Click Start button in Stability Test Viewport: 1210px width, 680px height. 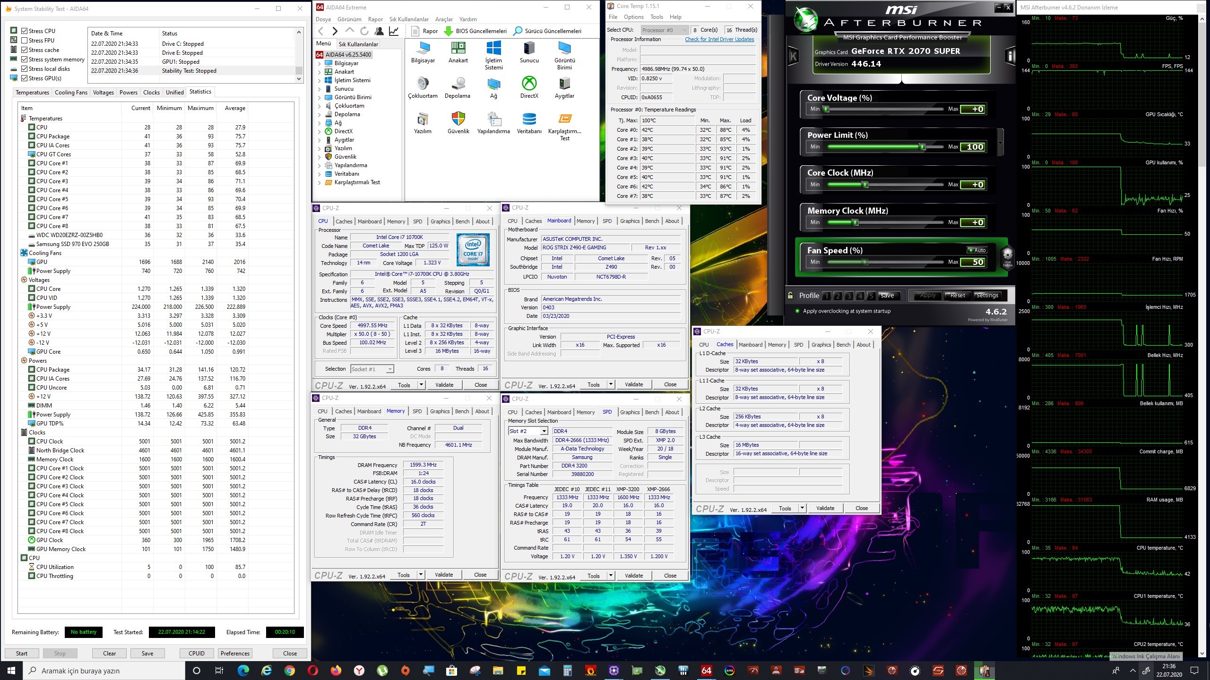[x=22, y=654]
